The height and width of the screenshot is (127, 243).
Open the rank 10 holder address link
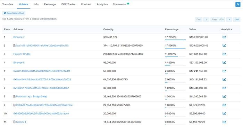(x=41, y=113)
